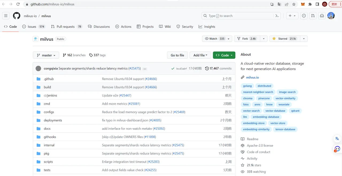The height and width of the screenshot is (176, 342).
Task: Click the MetaMask fox extension icon
Action: 303,4
